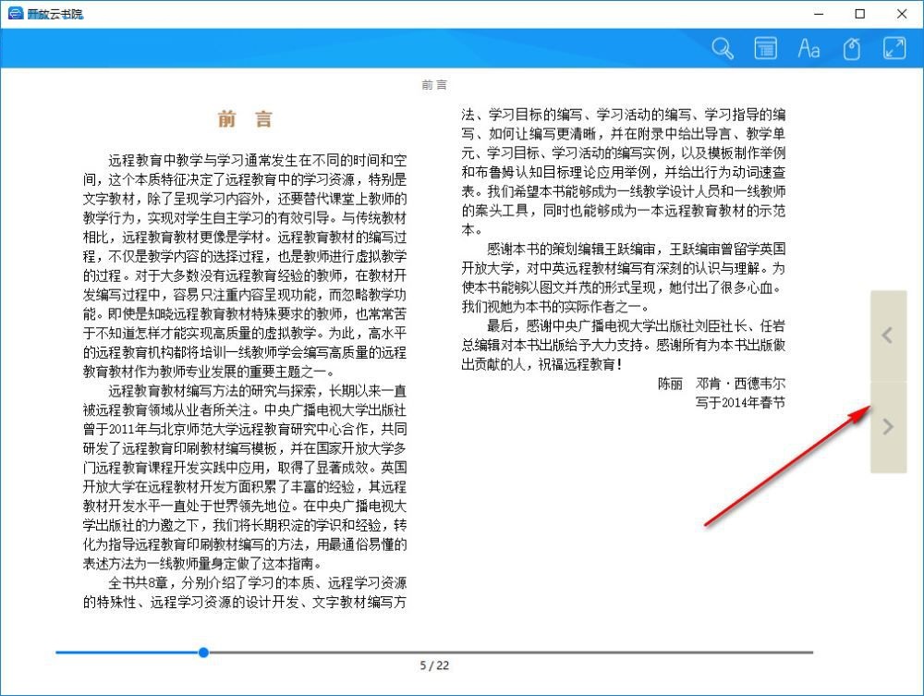
Task: Minimize the reader window
Action: pyautogui.click(x=819, y=14)
